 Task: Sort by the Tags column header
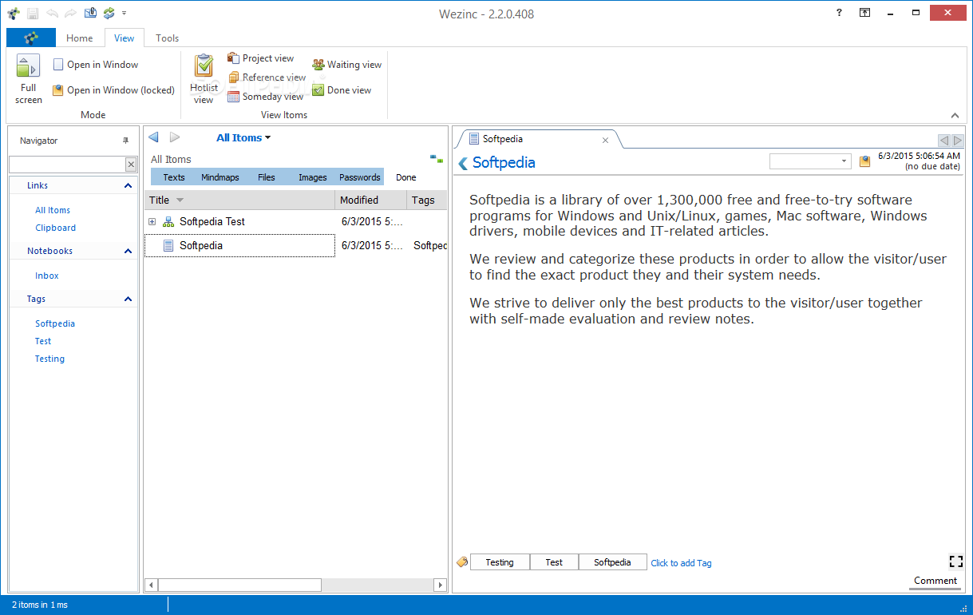(427, 200)
